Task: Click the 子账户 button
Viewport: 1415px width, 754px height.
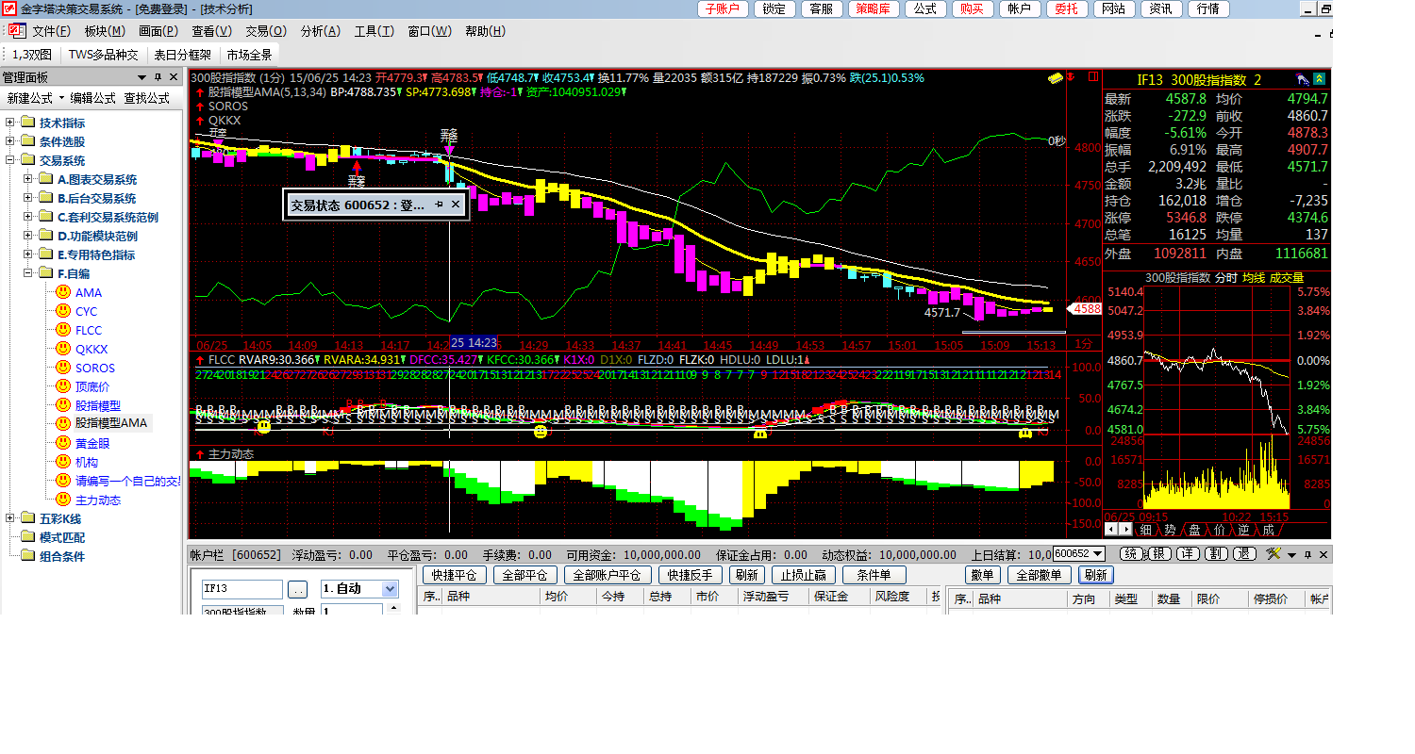Action: click(x=724, y=8)
